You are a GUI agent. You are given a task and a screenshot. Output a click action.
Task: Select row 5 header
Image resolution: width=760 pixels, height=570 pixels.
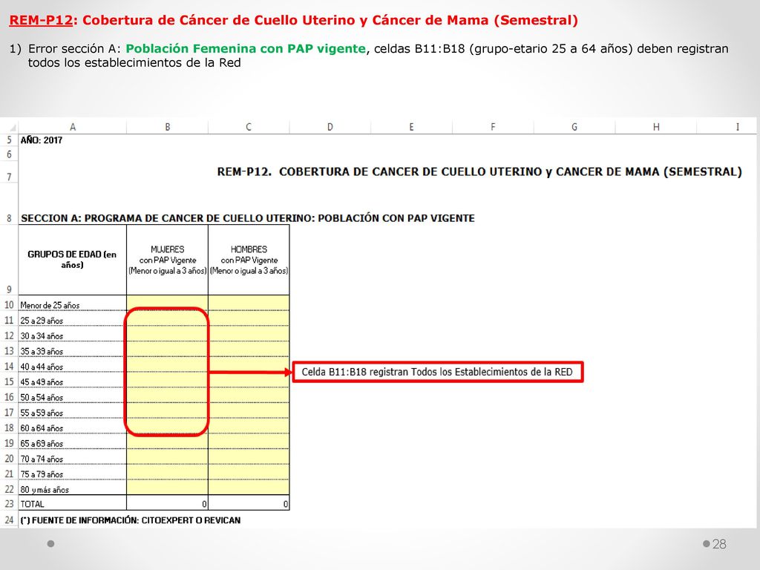coord(9,140)
